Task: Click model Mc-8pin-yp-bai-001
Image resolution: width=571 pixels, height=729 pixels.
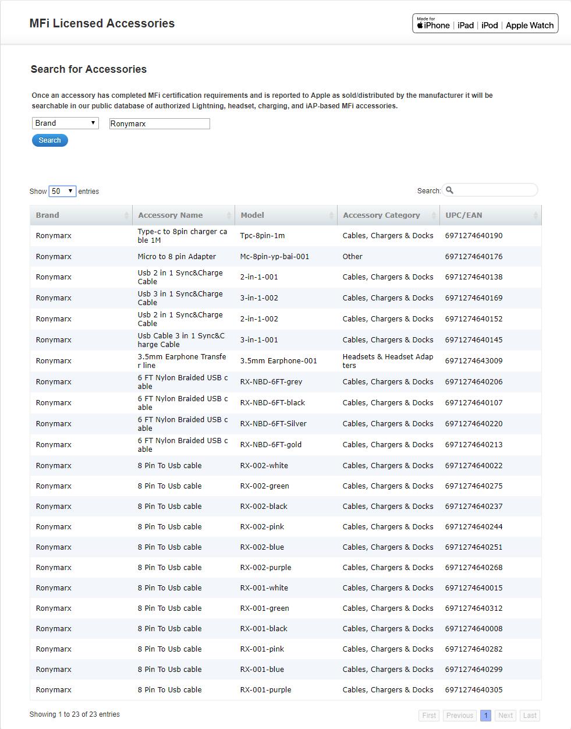Action: click(275, 257)
